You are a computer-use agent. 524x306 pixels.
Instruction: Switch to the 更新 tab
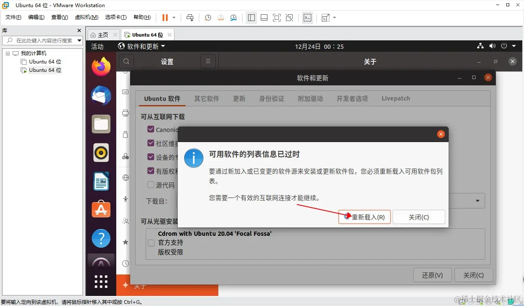(239, 98)
